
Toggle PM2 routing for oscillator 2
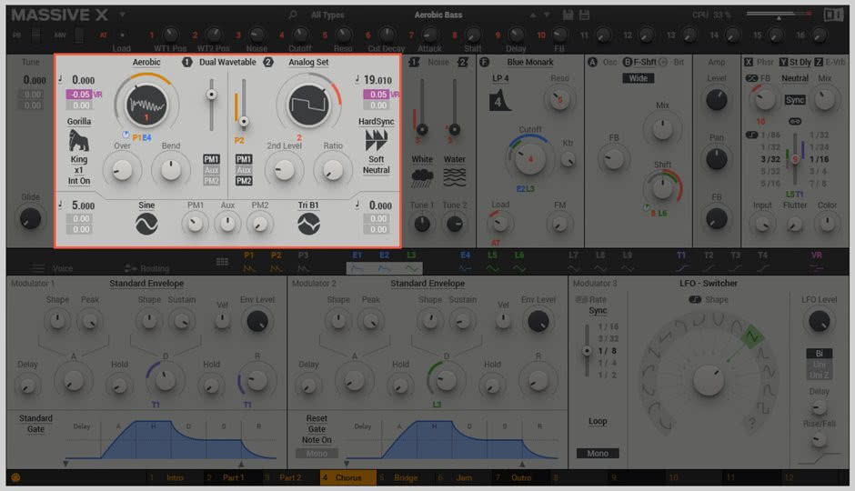[244, 181]
